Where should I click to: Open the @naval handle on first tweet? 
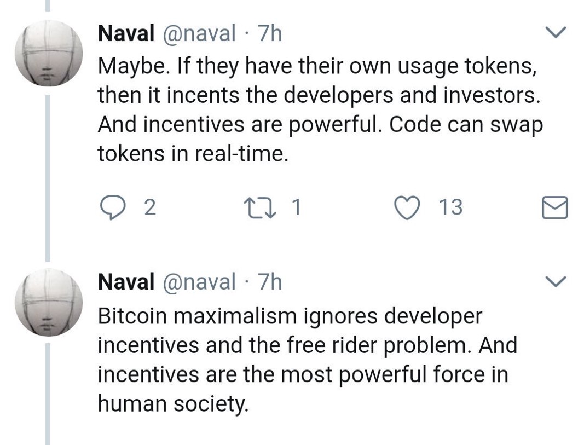tap(199, 34)
